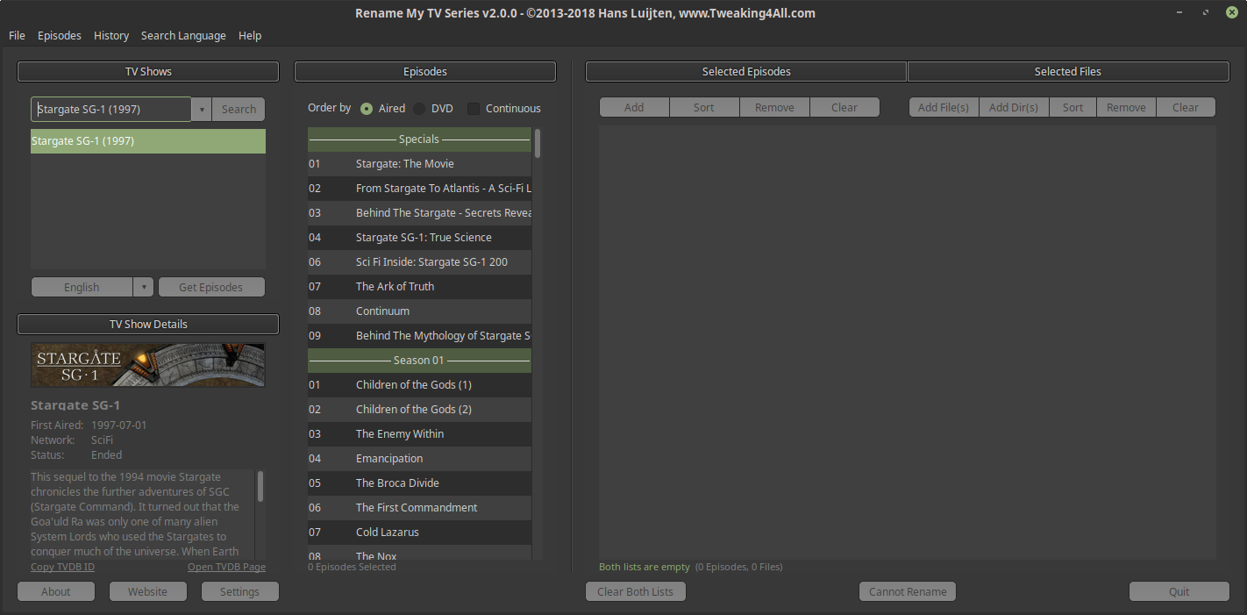Select the Continuum episode row
The height and width of the screenshot is (615, 1247).
coord(419,311)
